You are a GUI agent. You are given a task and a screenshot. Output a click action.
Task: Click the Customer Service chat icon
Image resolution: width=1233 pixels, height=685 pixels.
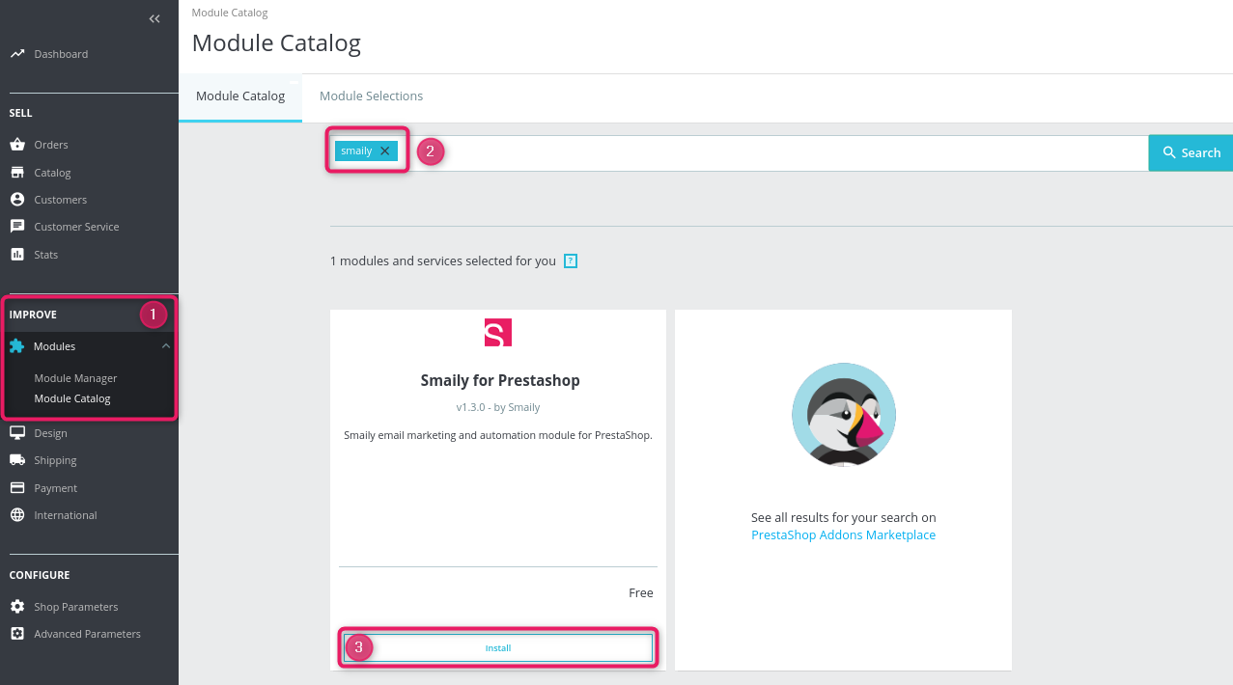point(16,227)
